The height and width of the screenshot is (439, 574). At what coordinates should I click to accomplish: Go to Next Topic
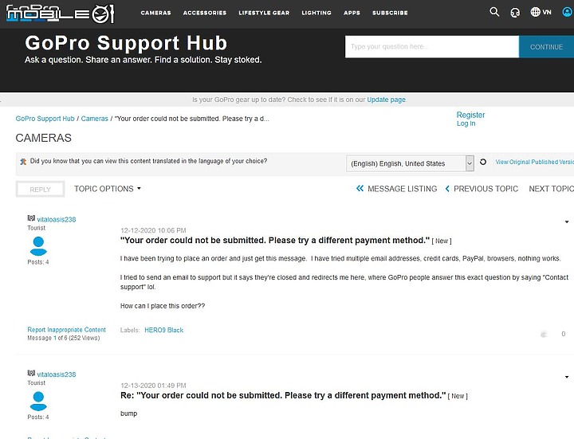tap(552, 189)
